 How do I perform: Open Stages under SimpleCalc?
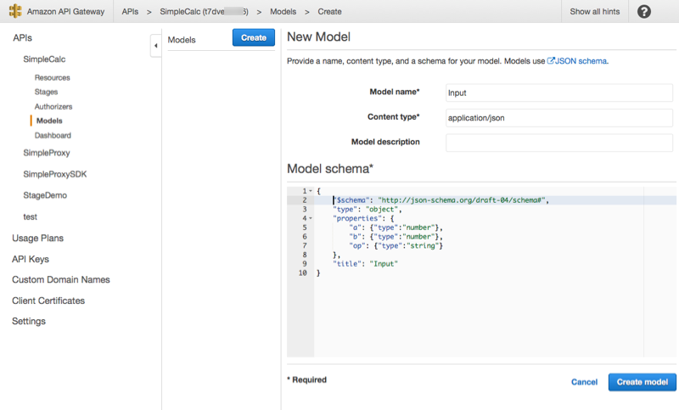tap(46, 92)
